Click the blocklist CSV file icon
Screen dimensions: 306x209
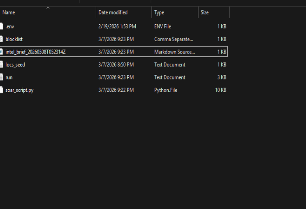[2, 39]
